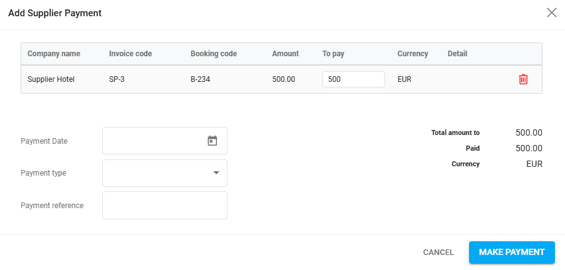Click the Currency column header in table
Image resolution: width=565 pixels, height=270 pixels.
coord(413,54)
